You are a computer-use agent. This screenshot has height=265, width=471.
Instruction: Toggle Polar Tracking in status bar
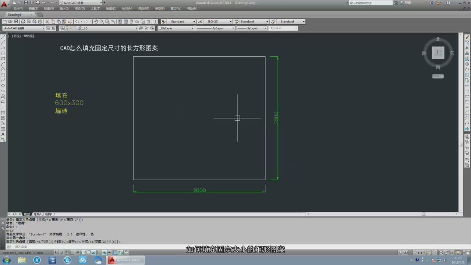78,252
